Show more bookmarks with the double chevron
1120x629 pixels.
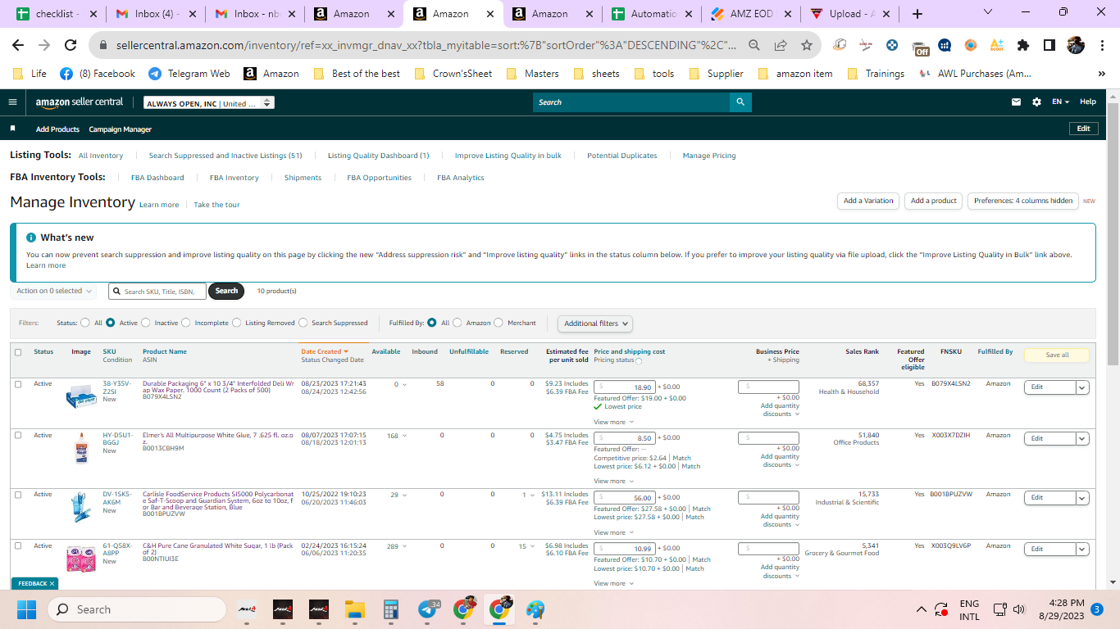click(1101, 74)
